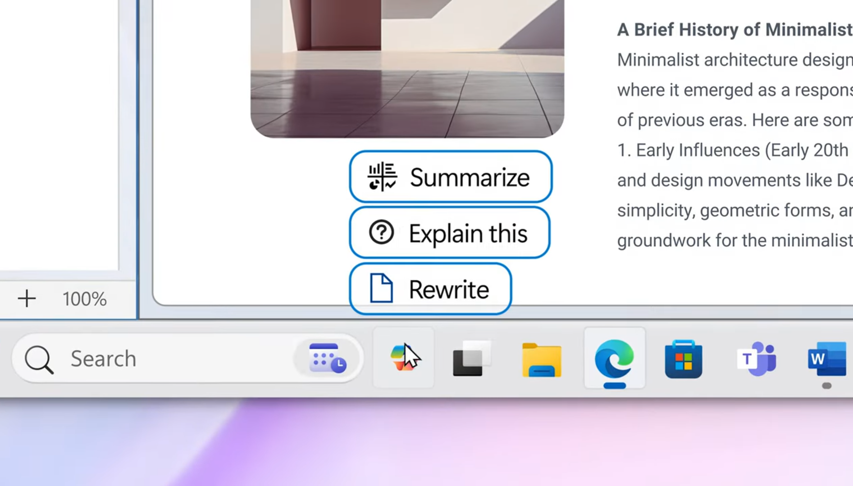Choose the Rewrite action

(x=430, y=289)
